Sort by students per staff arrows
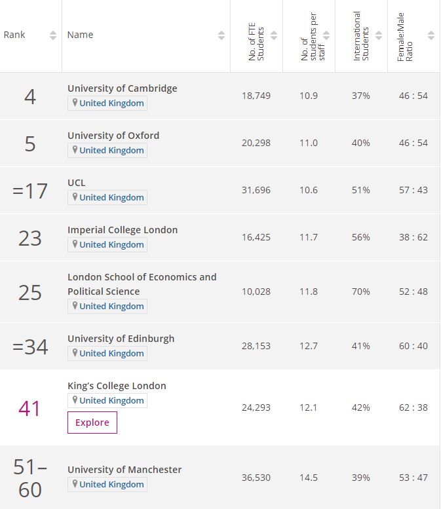Screen dimensions: 441x509 click(326, 35)
